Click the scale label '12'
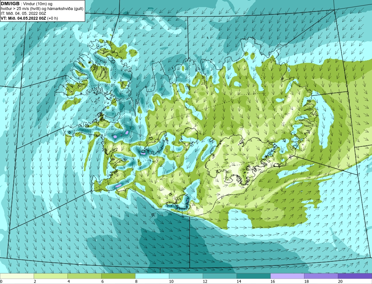 (205, 281)
